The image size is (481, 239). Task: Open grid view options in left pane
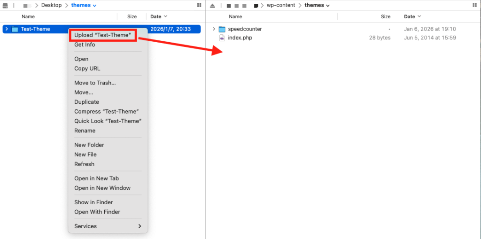pyautogui.click(x=199, y=5)
